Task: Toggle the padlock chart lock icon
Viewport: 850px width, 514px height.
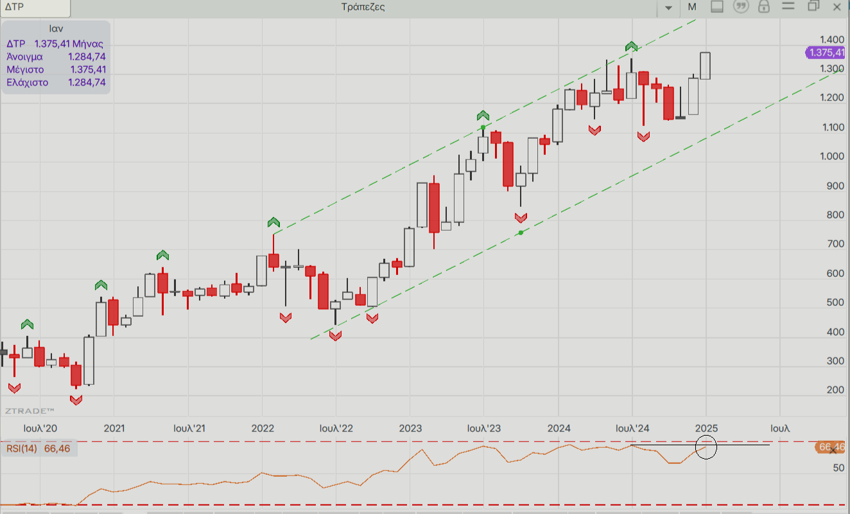Action: pos(764,7)
